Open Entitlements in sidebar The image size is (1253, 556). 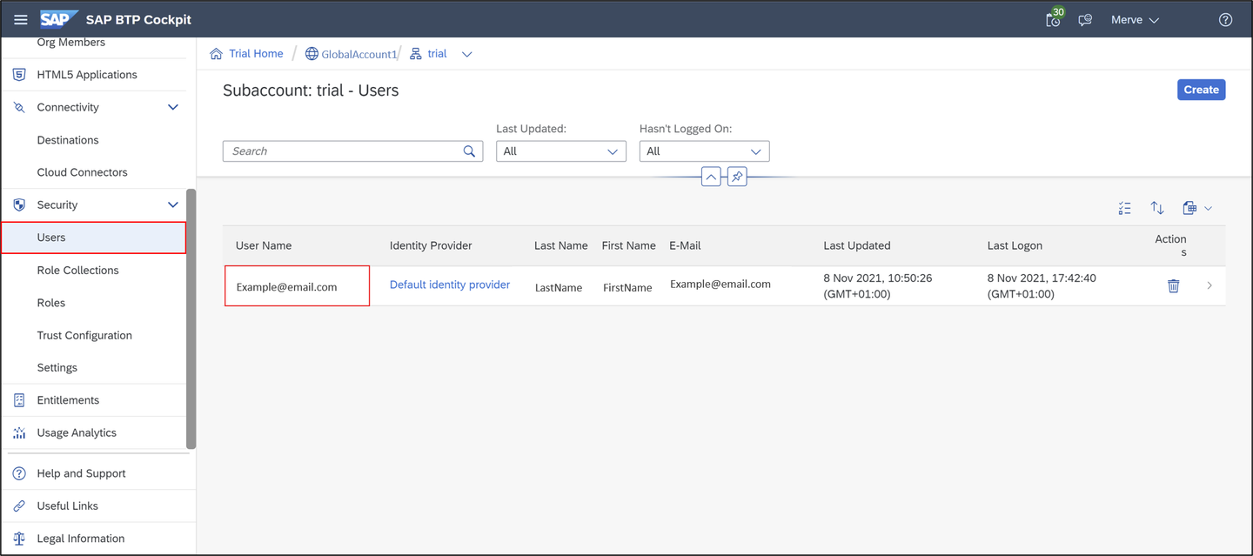[68, 400]
